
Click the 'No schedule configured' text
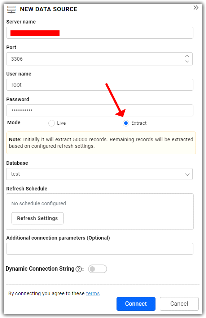pyautogui.click(x=39, y=203)
